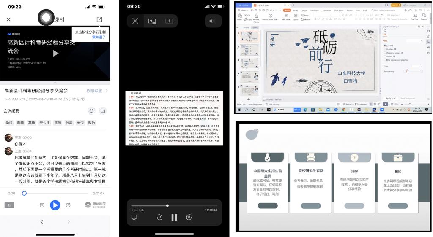Open the 1x playback speed selector

coord(9,205)
